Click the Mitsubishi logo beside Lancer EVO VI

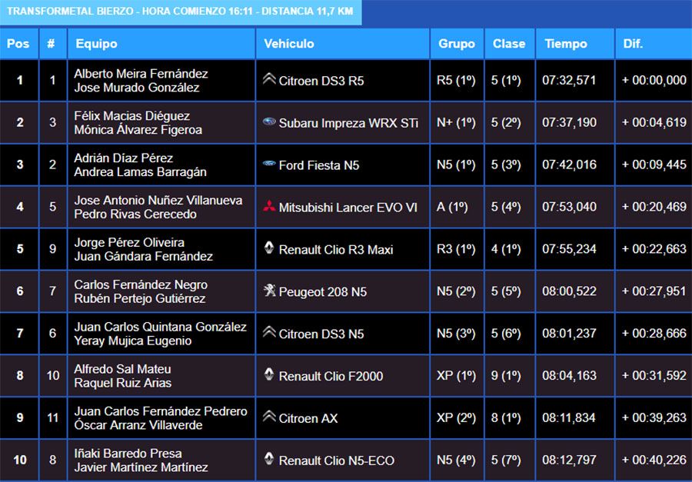[x=269, y=206]
